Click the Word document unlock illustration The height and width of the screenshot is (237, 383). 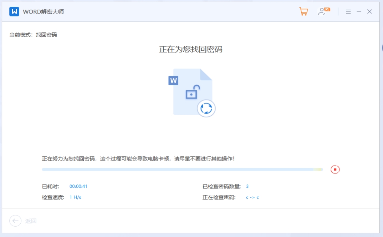coord(192,92)
